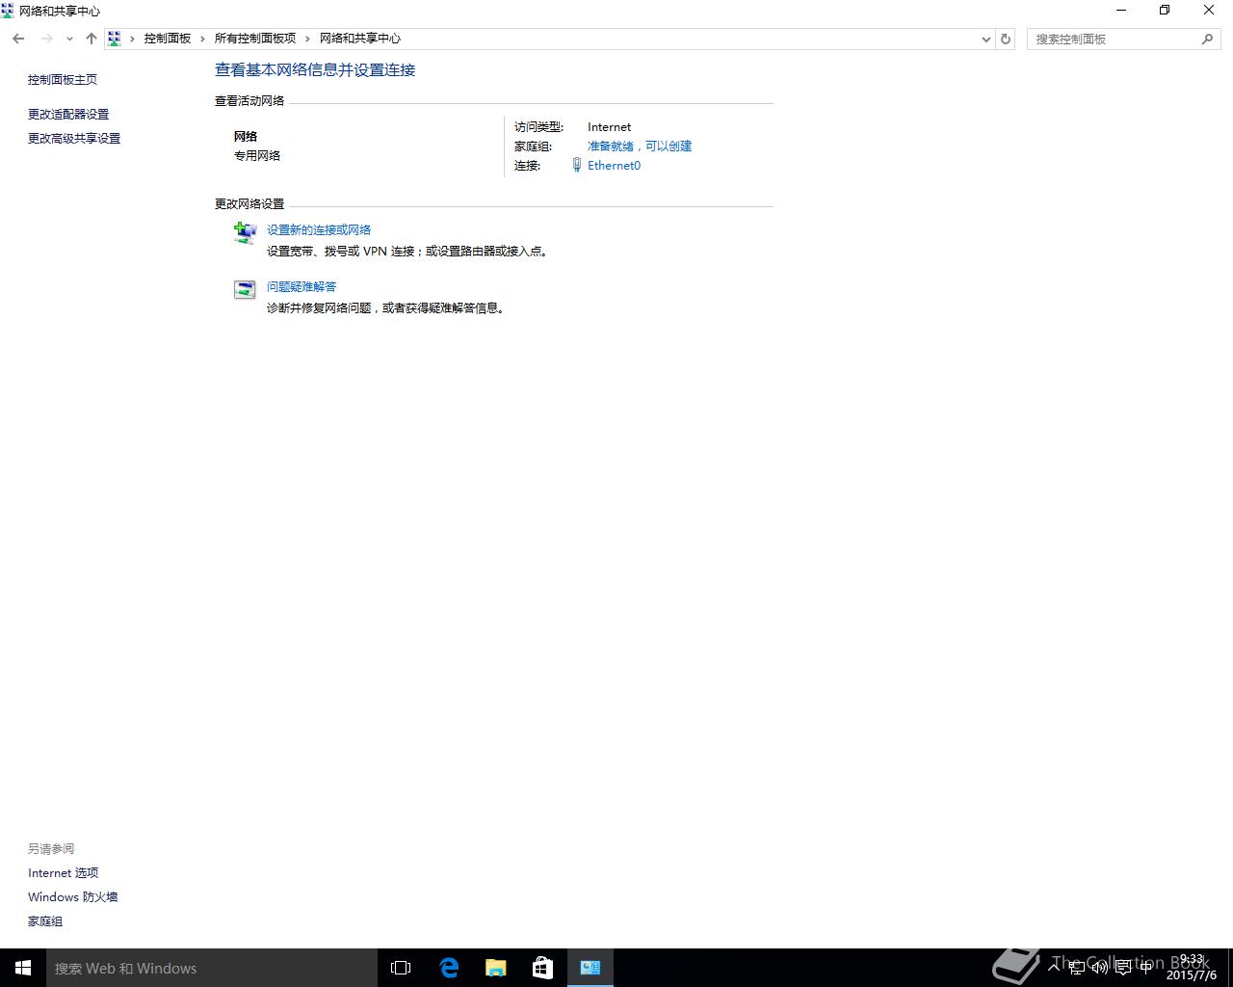
Task: Click the new connection setup icon
Action: [x=246, y=232]
